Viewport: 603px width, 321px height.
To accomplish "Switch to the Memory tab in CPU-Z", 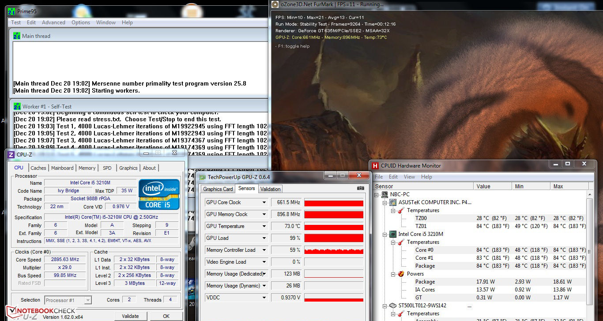I will (x=87, y=168).
